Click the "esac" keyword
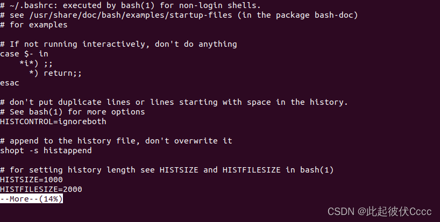The height and width of the screenshot is (222, 440). pos(10,83)
